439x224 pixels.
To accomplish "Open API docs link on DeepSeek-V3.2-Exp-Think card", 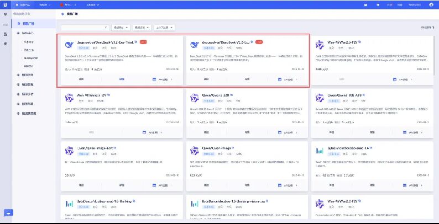I will click(x=163, y=79).
